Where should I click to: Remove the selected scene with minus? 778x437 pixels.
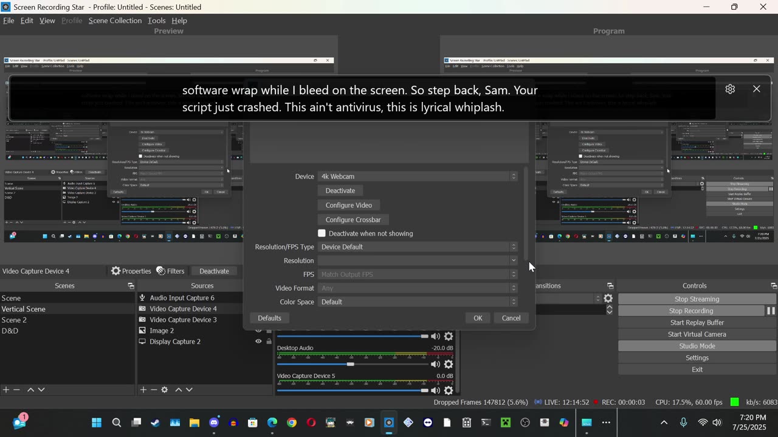click(x=17, y=390)
